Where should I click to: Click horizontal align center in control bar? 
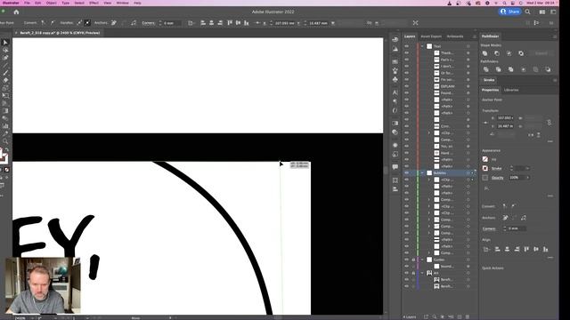coord(212,23)
